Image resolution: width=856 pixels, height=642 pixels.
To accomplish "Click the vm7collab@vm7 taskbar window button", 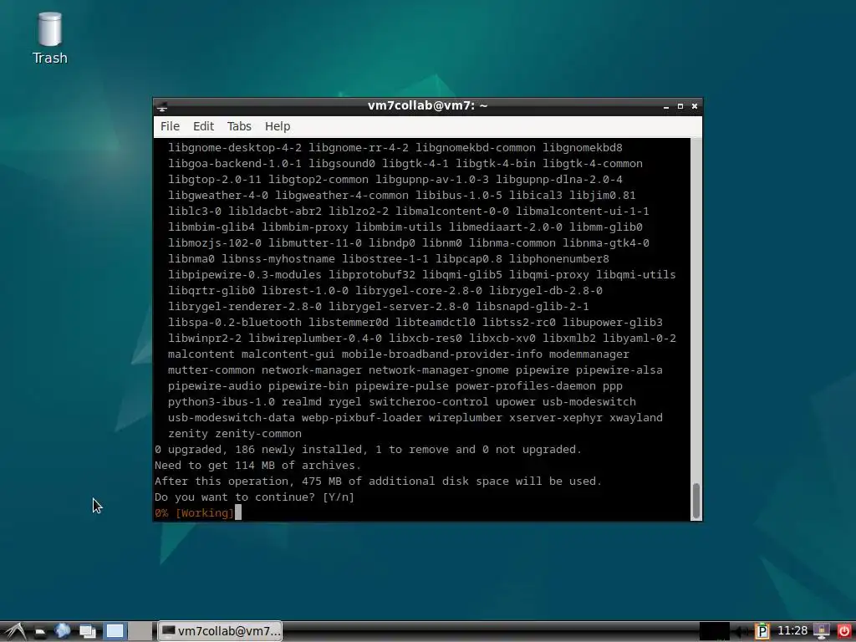I will pos(220,631).
